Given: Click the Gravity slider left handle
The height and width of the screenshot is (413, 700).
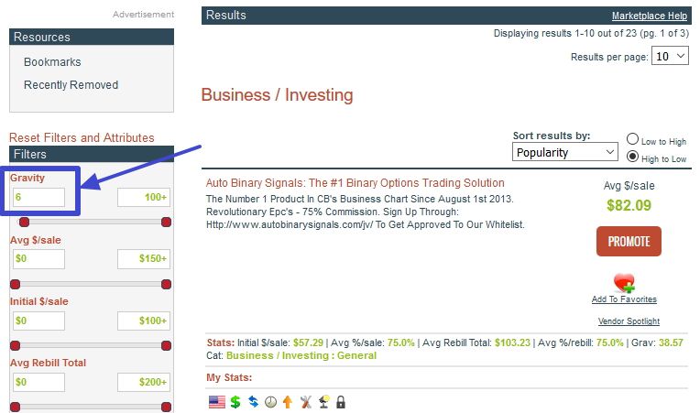Looking at the screenshot, I should 24,222.
